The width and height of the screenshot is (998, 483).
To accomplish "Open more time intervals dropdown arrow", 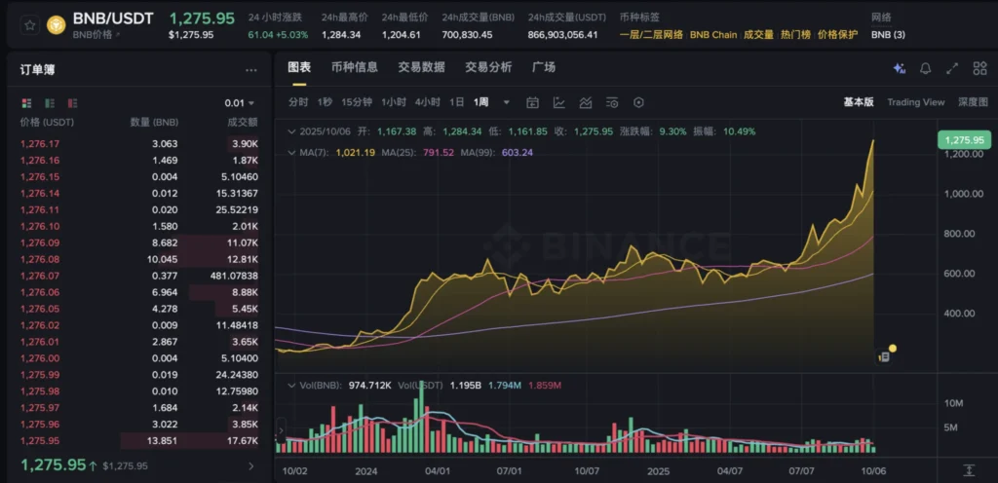I will click(x=507, y=102).
